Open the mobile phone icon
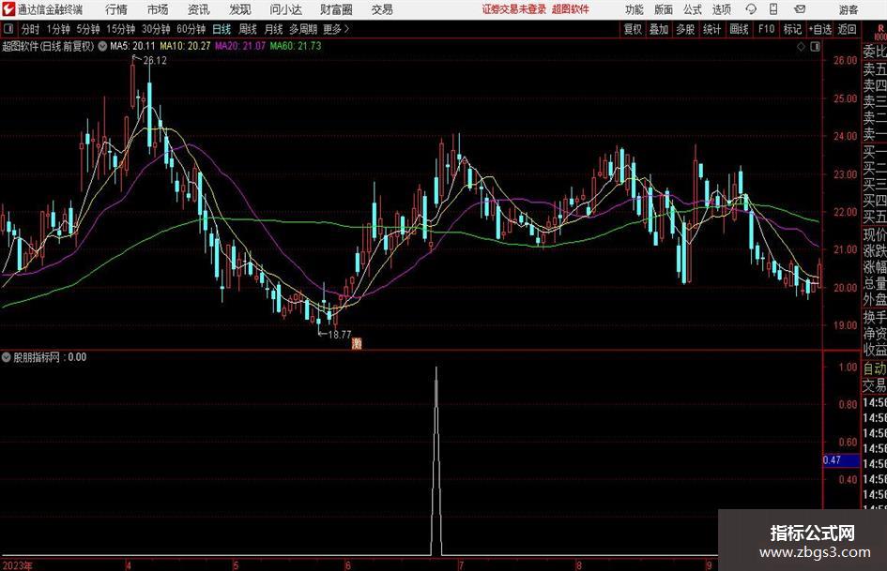 pos(773,9)
